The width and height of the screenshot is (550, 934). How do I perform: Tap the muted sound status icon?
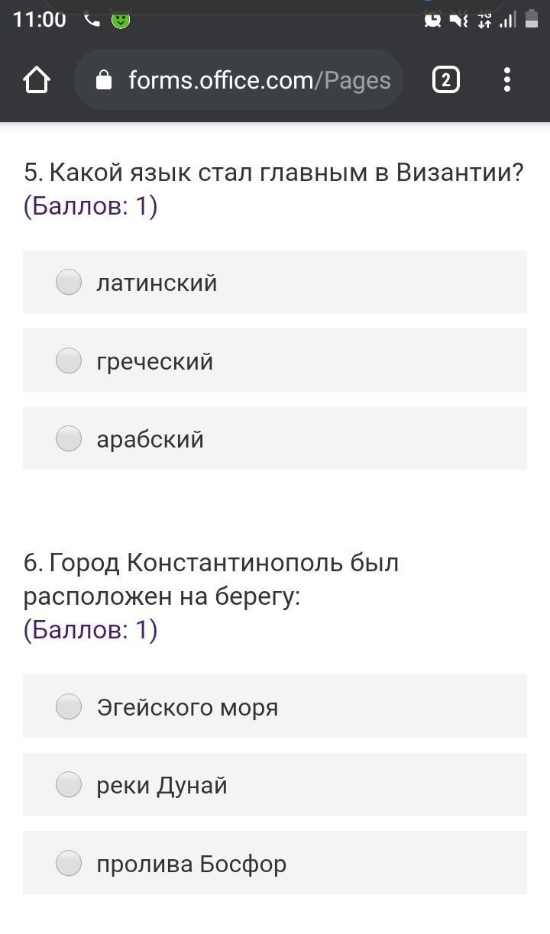tap(458, 21)
